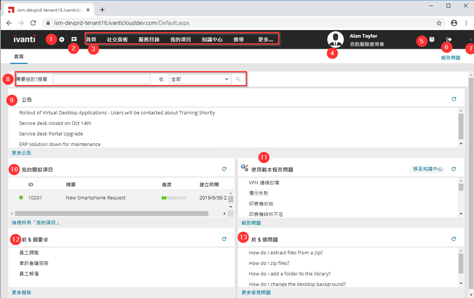Collapse the header using the up arrow
This screenshot has height=298, width=474.
click(x=470, y=40)
